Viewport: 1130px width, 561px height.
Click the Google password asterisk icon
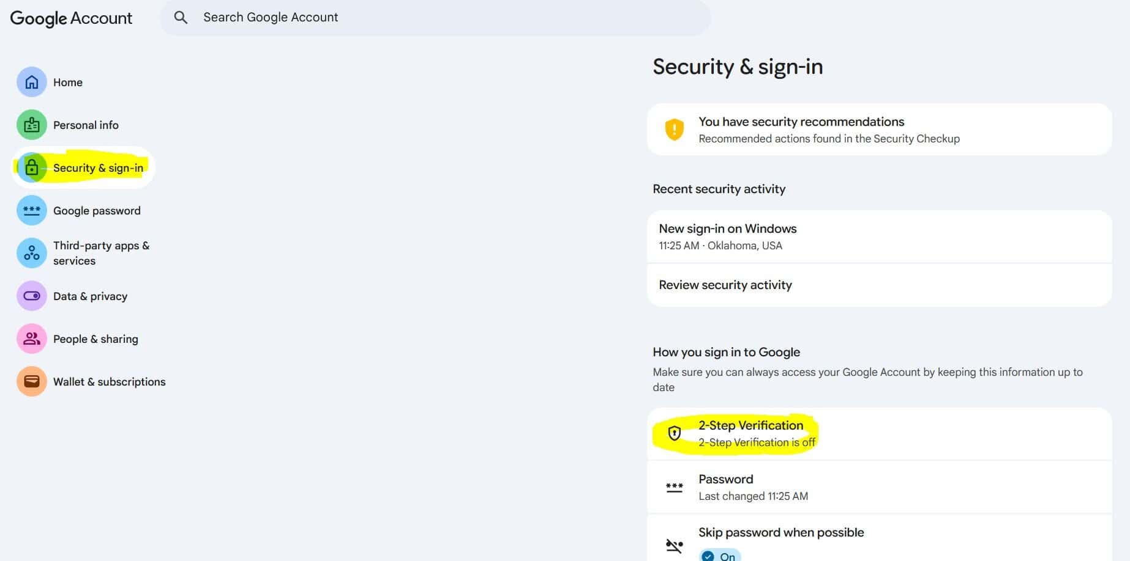32,211
